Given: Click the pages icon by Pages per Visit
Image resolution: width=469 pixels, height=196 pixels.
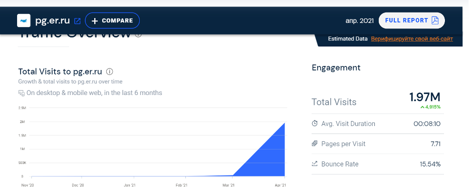Looking at the screenshot, I should click(x=315, y=143).
